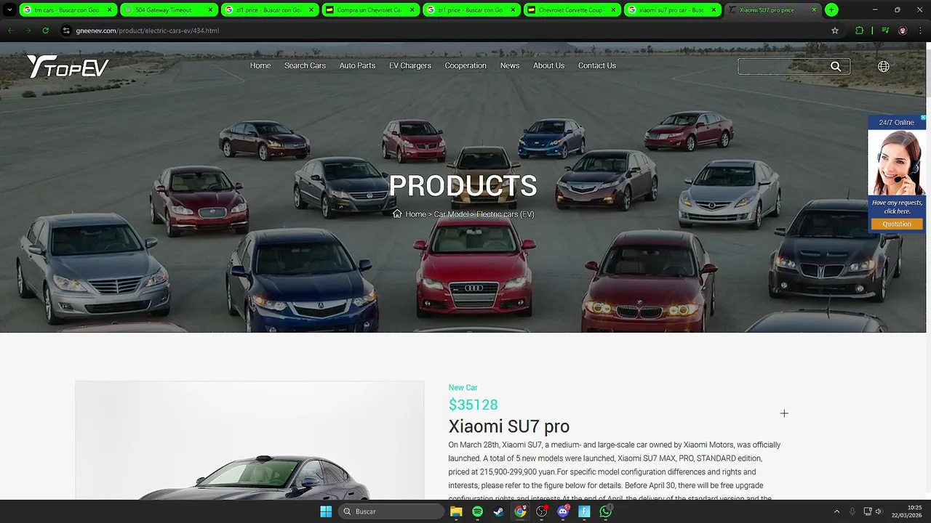Click the Home breadcrumb link
Screen dimensions: 931x523
click(415, 214)
